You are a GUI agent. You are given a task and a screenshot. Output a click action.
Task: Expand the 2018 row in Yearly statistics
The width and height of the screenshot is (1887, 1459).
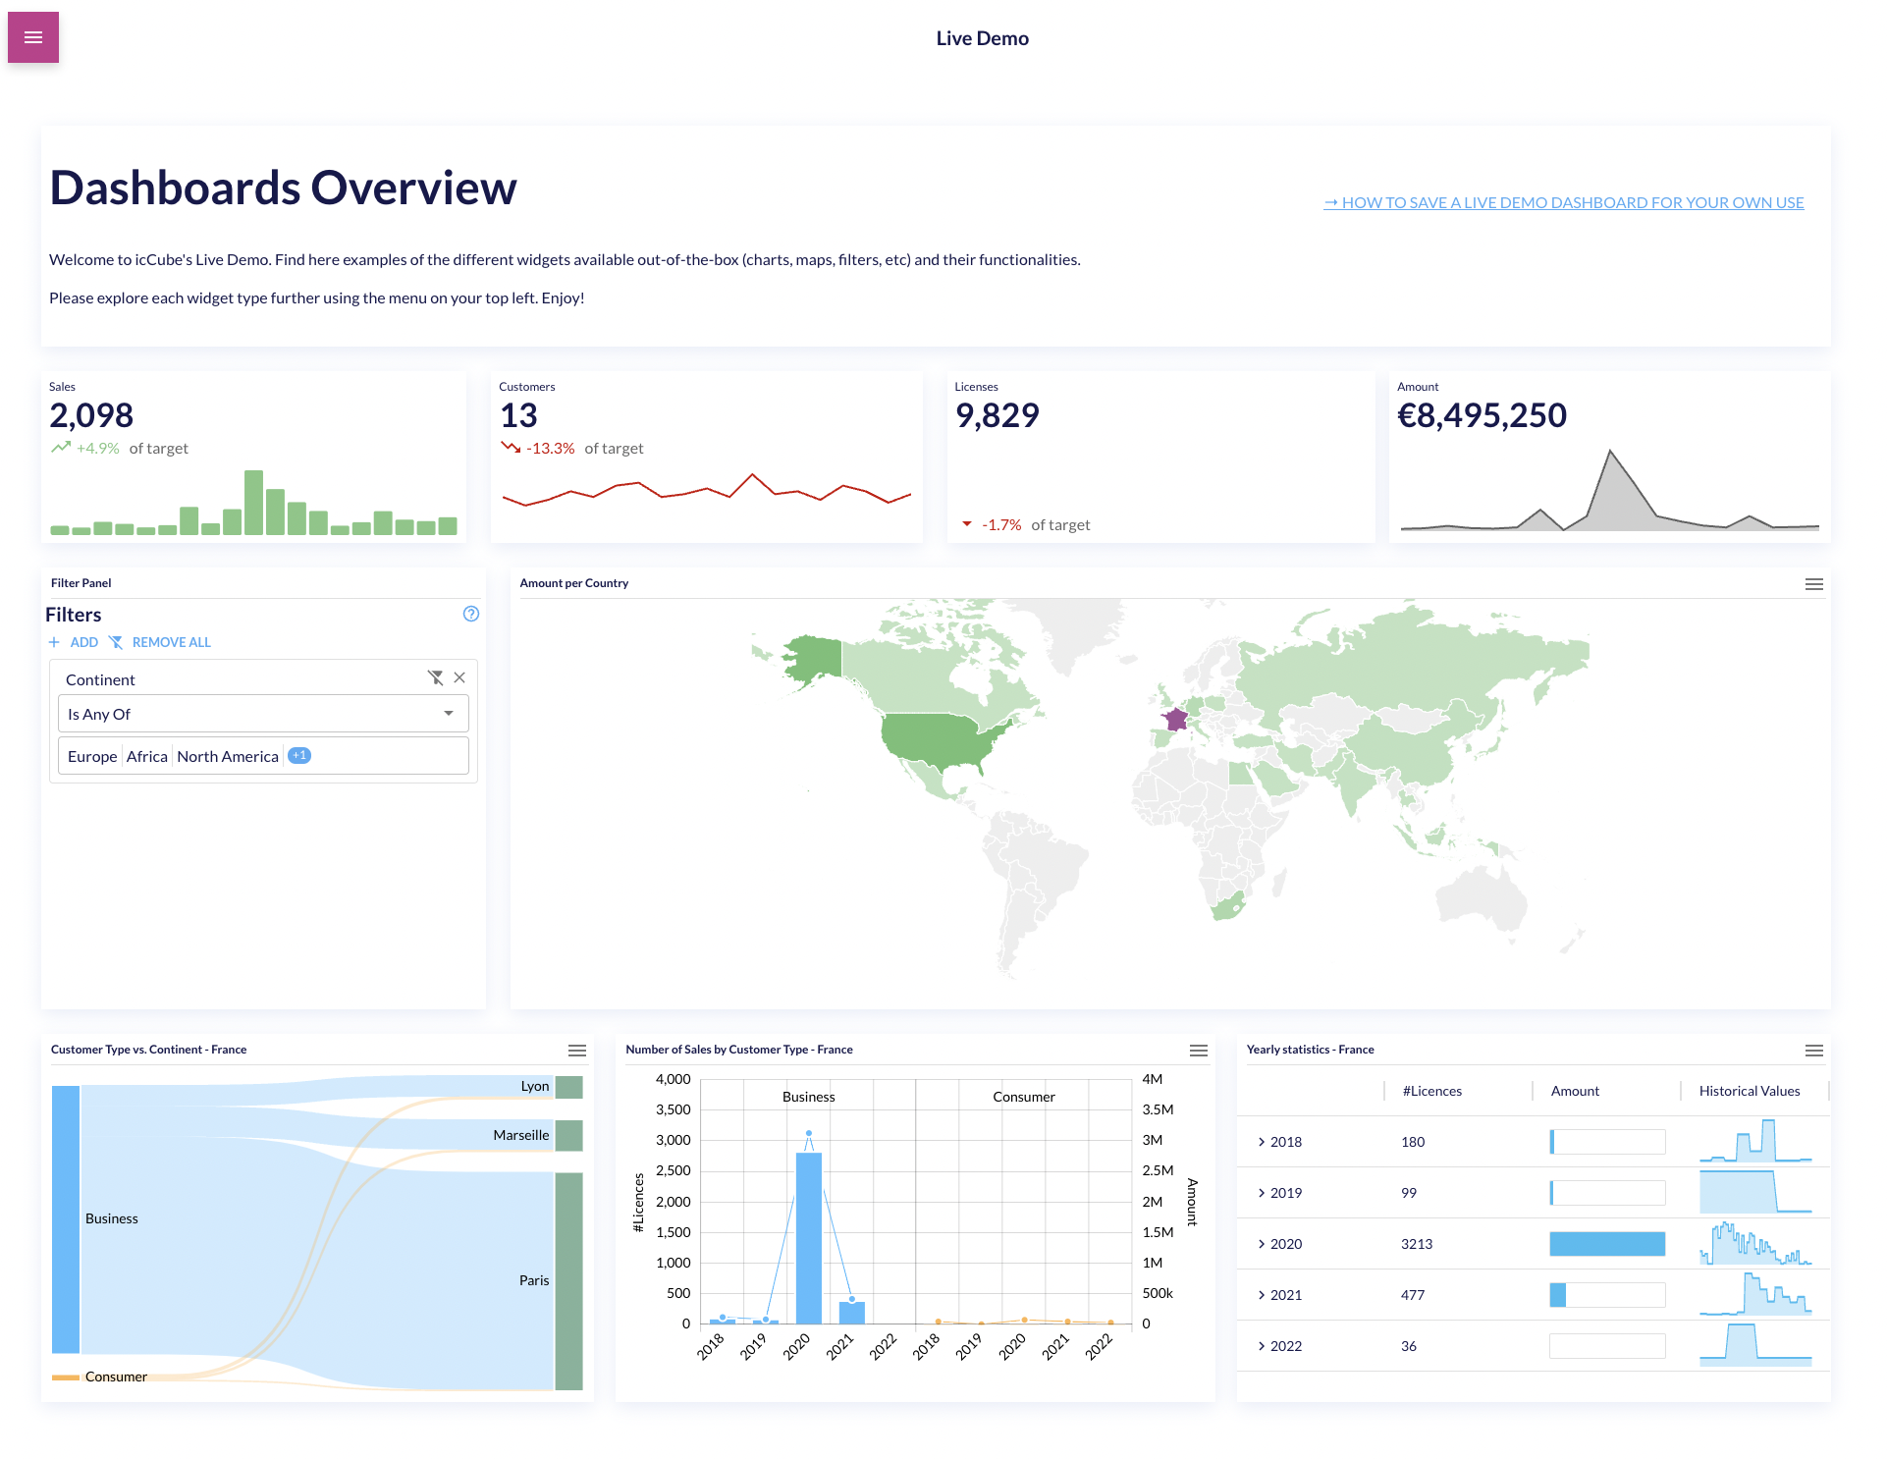(x=1262, y=1142)
